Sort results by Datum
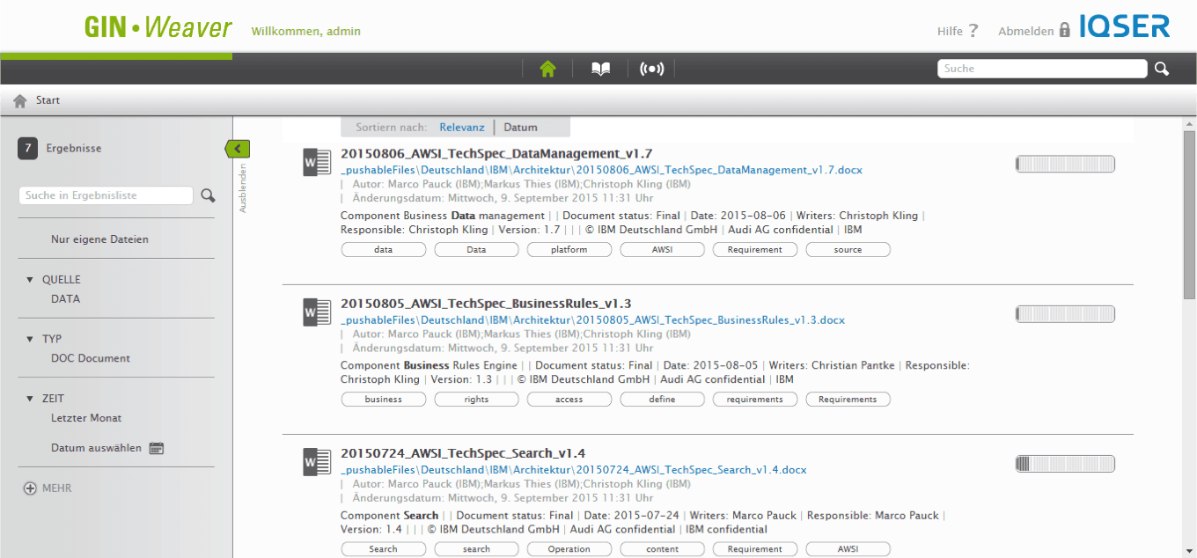The height and width of the screenshot is (558, 1197). [520, 127]
